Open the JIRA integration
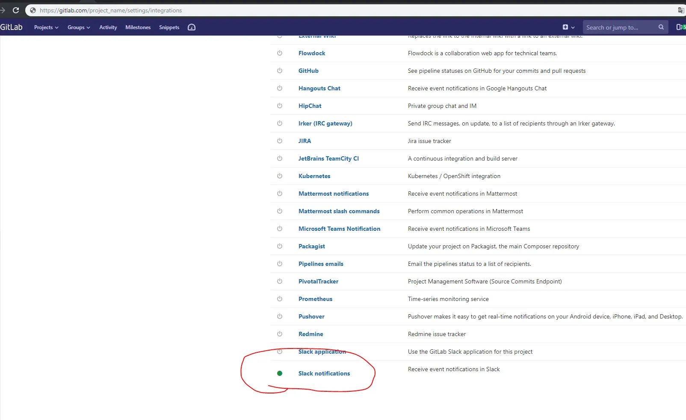Image resolution: width=686 pixels, height=420 pixels. (305, 141)
